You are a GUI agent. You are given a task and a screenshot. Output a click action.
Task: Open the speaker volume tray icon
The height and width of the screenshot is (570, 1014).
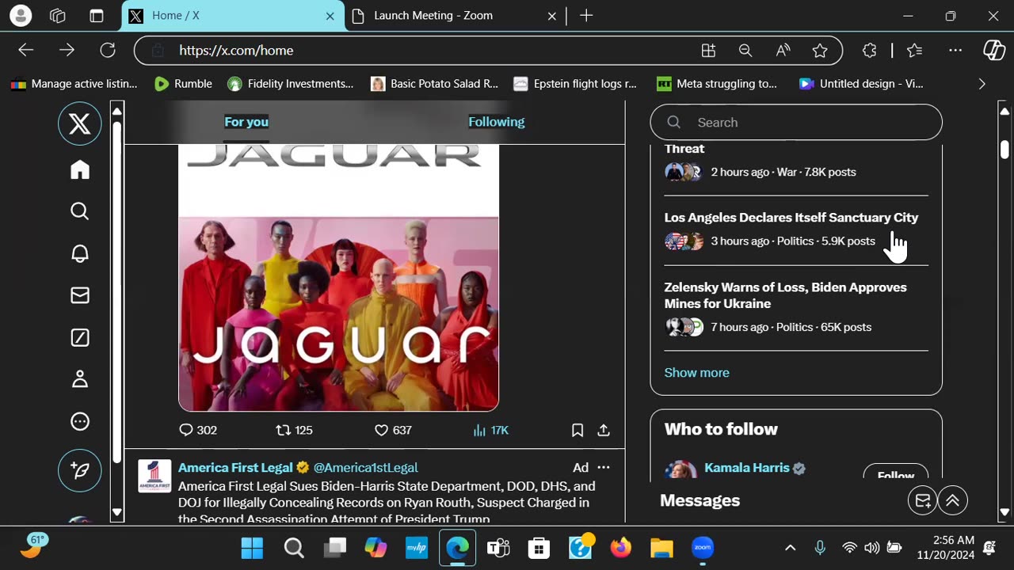872,548
